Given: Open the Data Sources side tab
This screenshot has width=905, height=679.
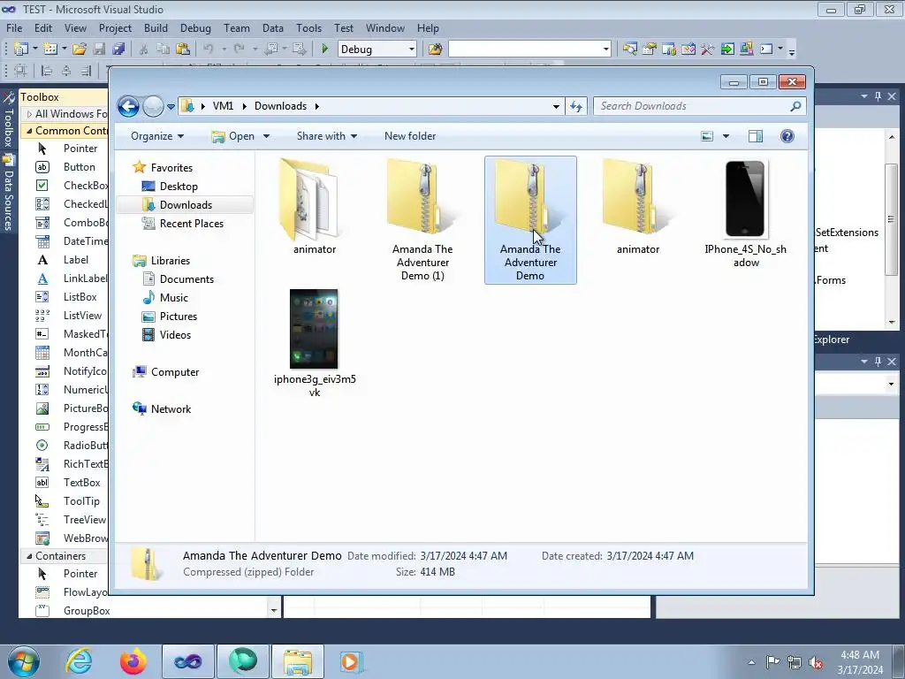Looking at the screenshot, I should pyautogui.click(x=9, y=194).
